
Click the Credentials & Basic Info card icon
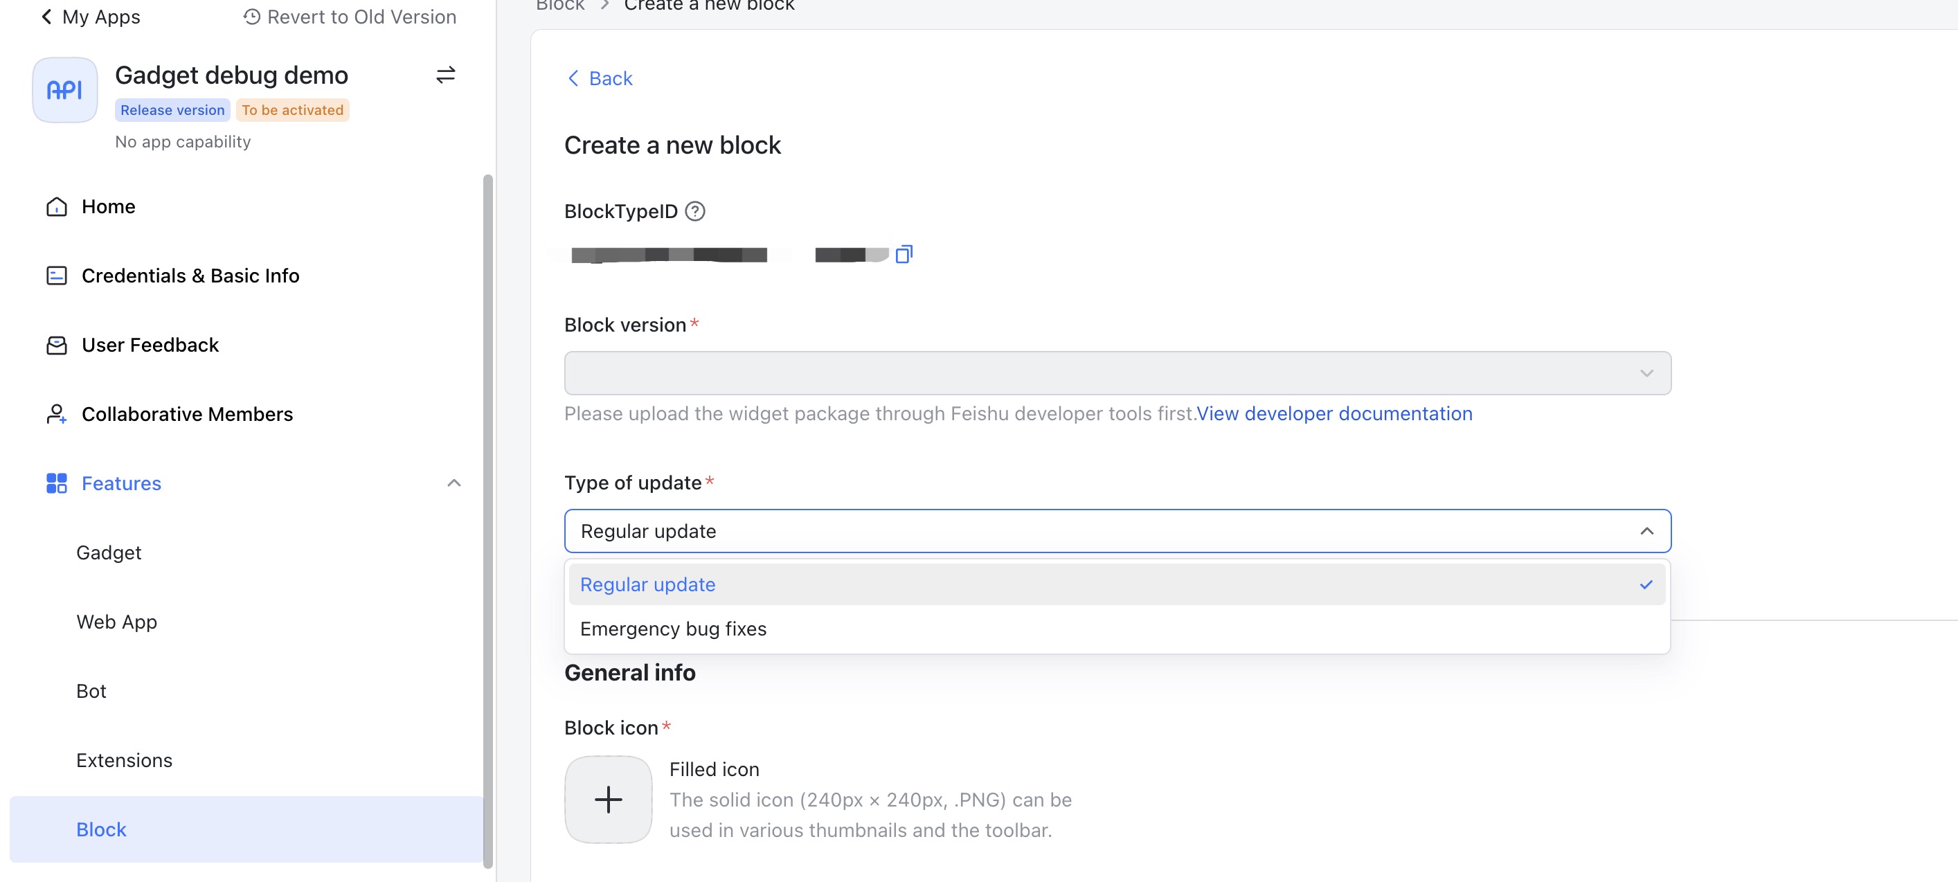click(55, 276)
